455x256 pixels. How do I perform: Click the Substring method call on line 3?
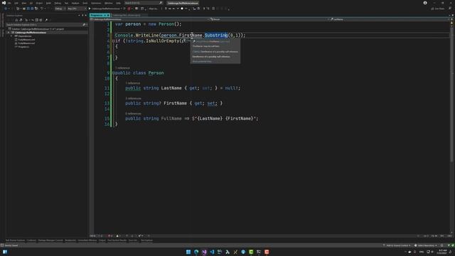216,35
